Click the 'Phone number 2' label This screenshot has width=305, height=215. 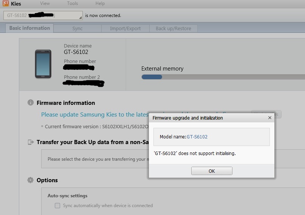point(82,77)
